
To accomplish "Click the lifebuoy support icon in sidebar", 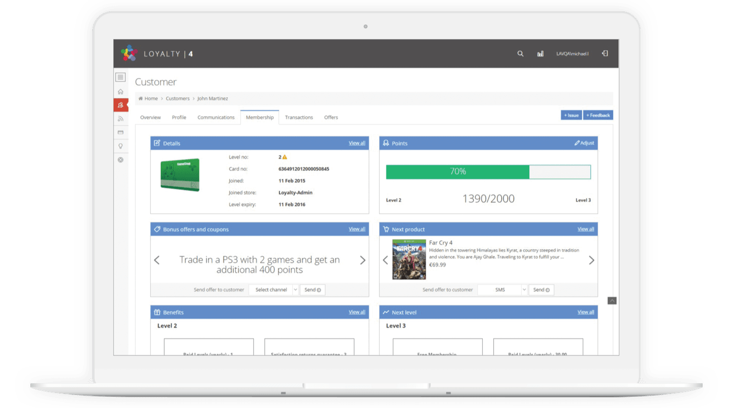I will pos(120,160).
